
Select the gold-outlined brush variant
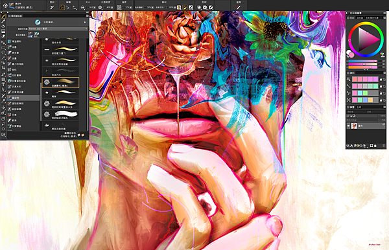60,82
